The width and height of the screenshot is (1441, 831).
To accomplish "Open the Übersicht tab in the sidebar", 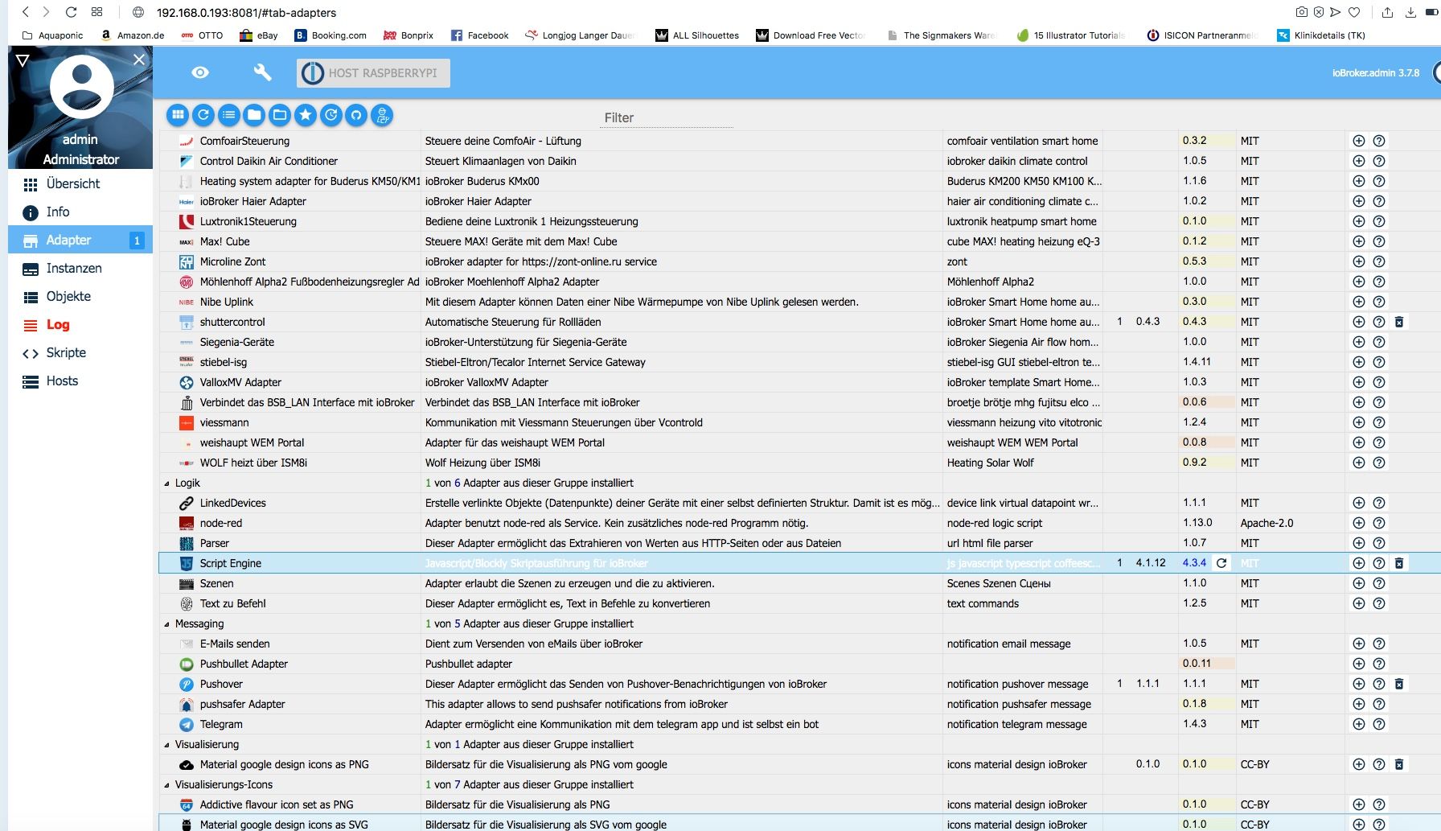I will [x=80, y=184].
